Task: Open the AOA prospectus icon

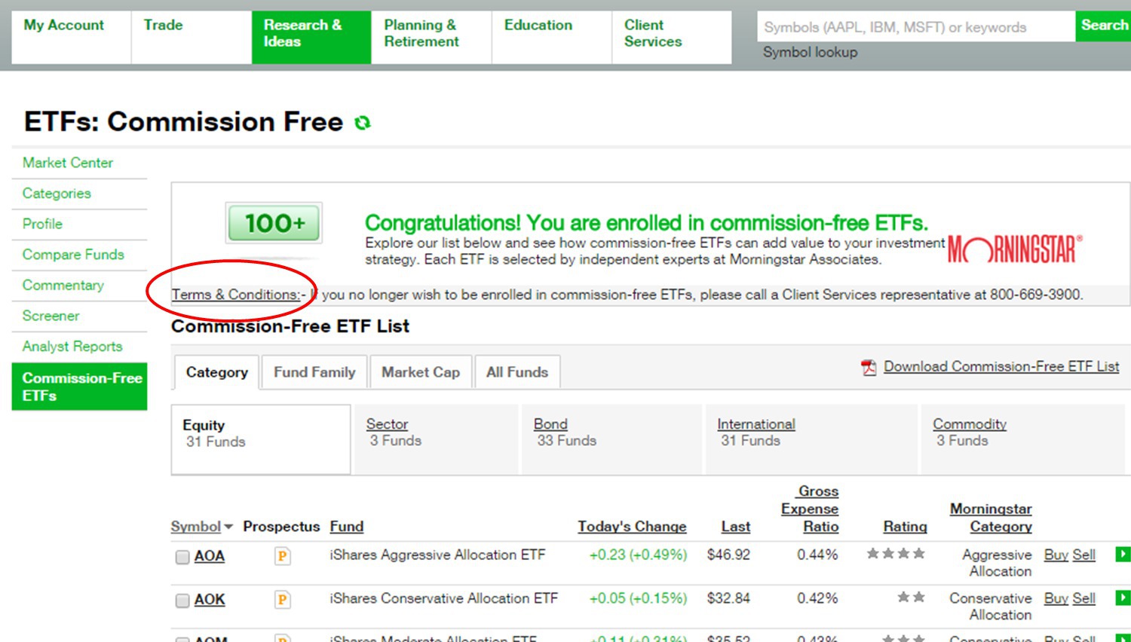Action: tap(282, 557)
